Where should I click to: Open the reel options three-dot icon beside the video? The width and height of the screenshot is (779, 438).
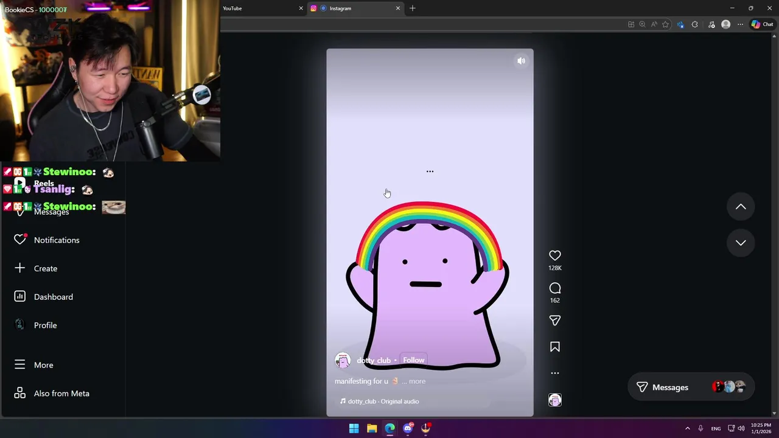coord(554,373)
